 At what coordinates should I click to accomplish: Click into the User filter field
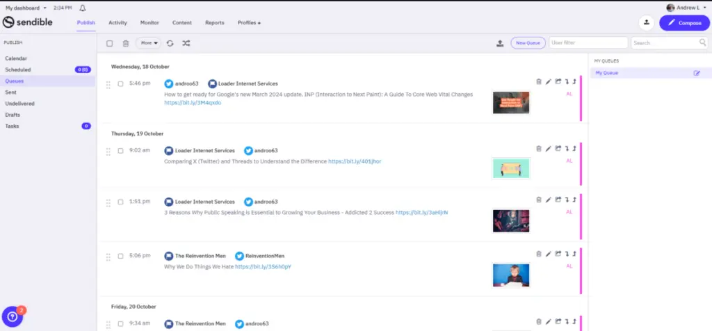(587, 43)
